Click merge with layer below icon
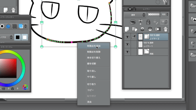The width and height of the screenshot is (196, 110). 150,29
